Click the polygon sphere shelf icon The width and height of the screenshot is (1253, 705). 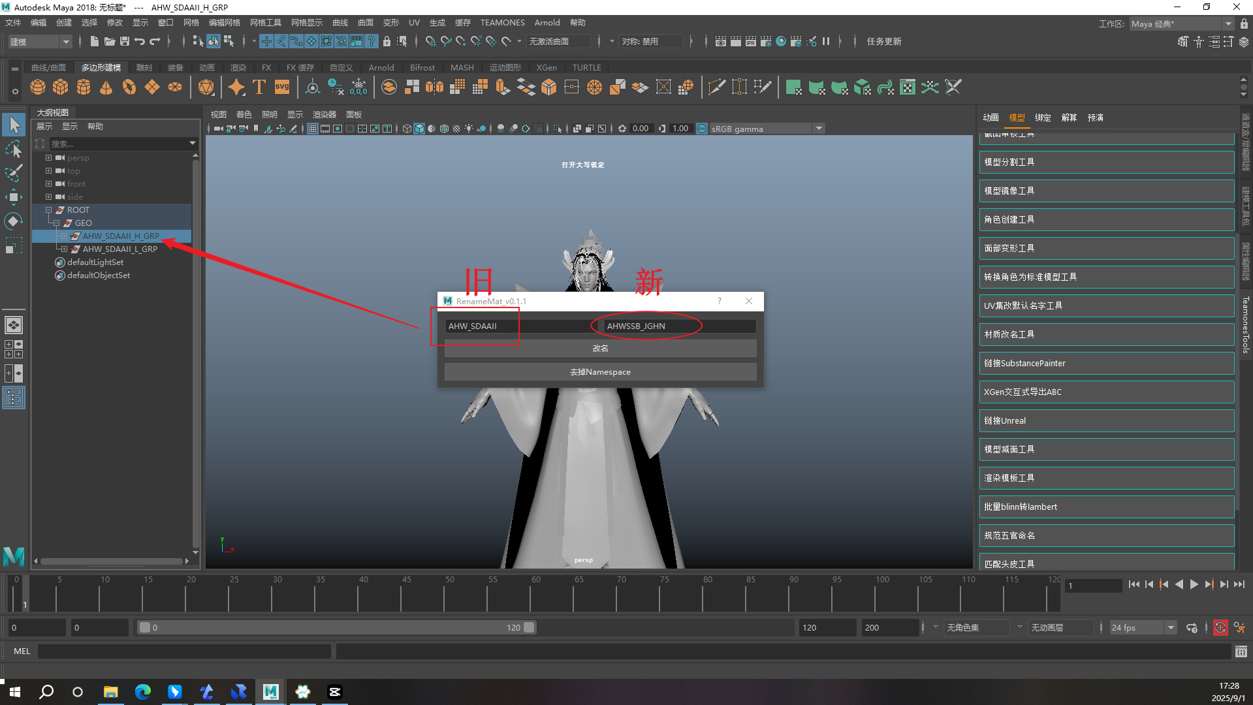(38, 87)
